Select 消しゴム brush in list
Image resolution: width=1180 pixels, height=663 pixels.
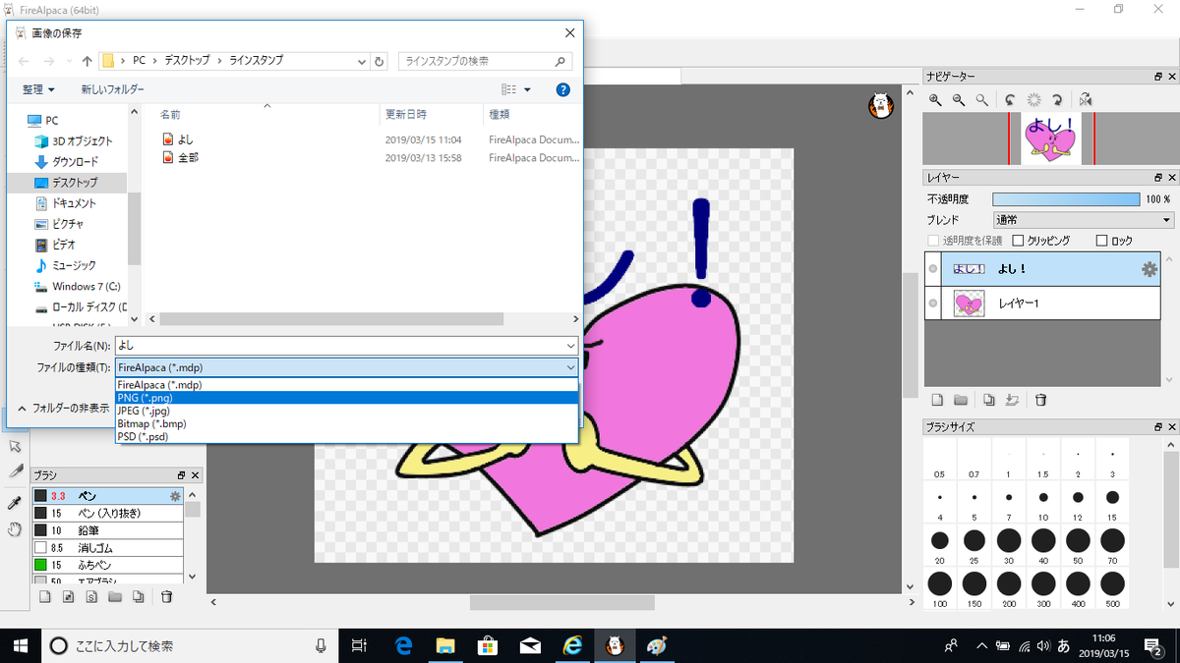[x=108, y=548]
